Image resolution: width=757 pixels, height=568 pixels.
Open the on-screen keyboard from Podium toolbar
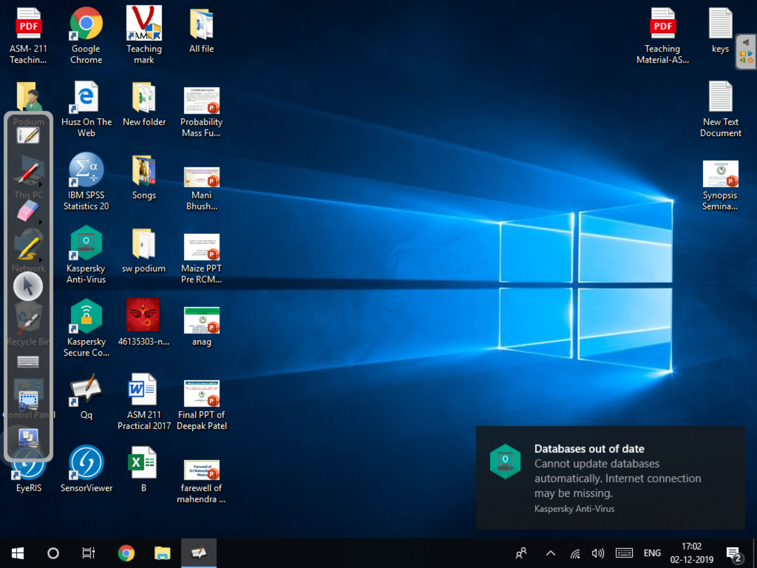tap(28, 362)
